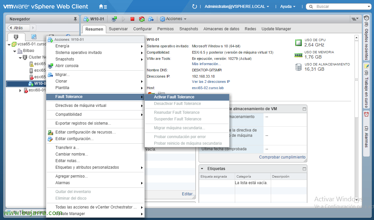This screenshot has height=220, width=374.
Task: Launch the console from the W10-01 toolbar
Action: 114,19
